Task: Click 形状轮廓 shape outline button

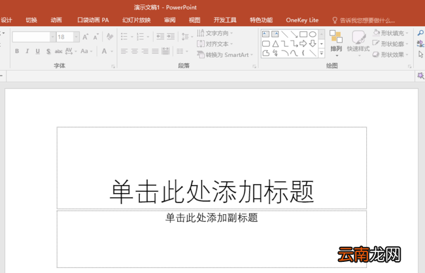Action: click(x=390, y=44)
